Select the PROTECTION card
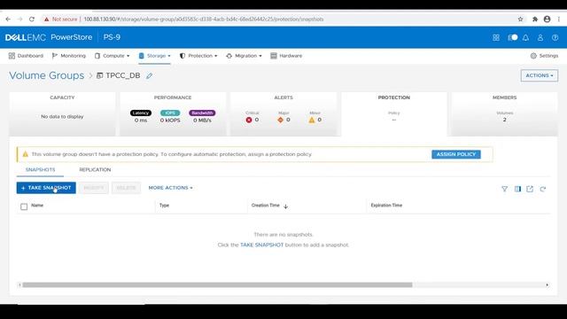 pyautogui.click(x=393, y=114)
